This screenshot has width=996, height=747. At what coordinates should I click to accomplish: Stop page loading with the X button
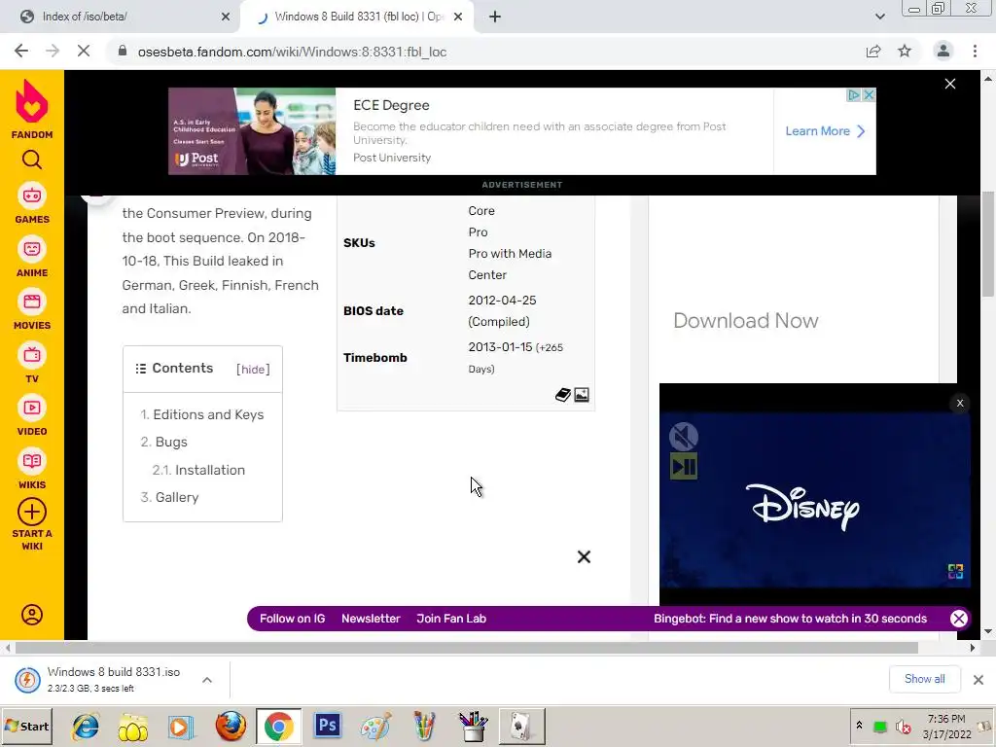[84, 52]
